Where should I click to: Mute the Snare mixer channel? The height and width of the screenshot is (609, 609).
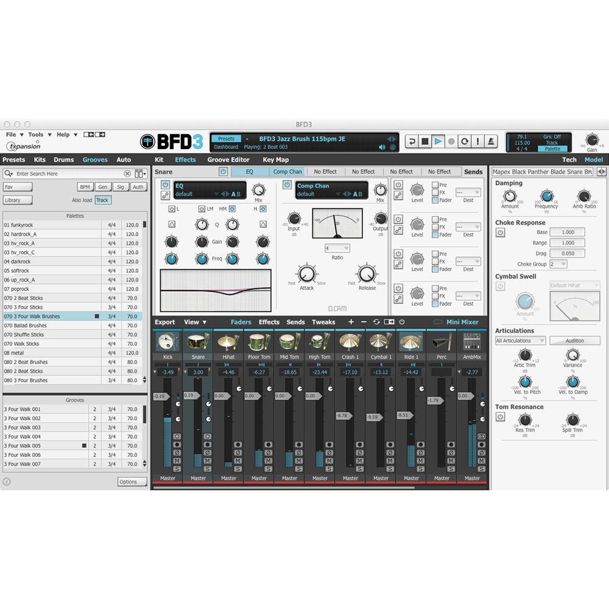point(208,460)
